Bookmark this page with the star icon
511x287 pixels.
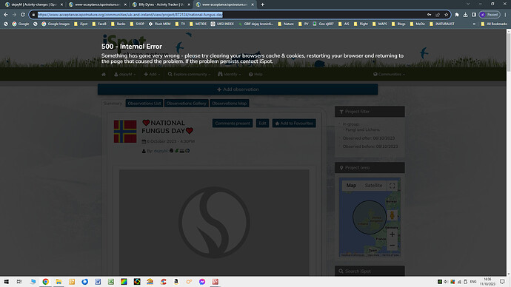(x=446, y=15)
